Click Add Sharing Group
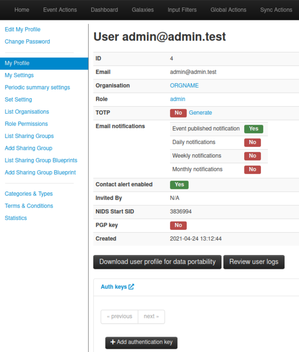Viewport: 299px width, 352px height. (29, 148)
